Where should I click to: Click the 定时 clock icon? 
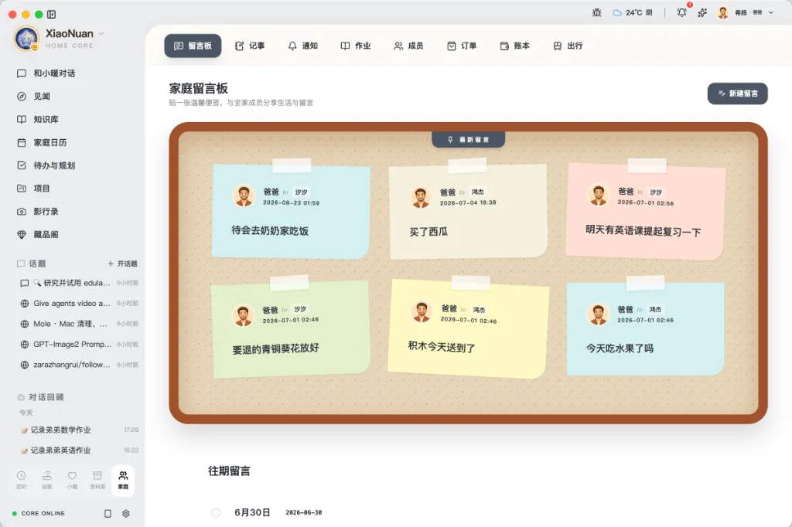tap(21, 480)
